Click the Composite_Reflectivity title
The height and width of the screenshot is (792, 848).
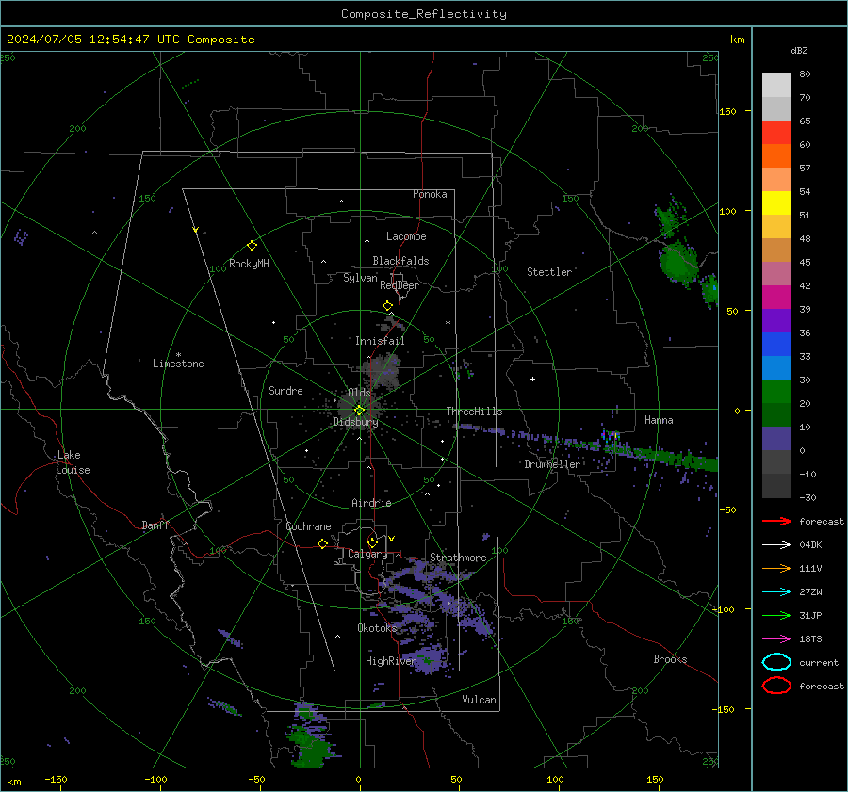[423, 14]
